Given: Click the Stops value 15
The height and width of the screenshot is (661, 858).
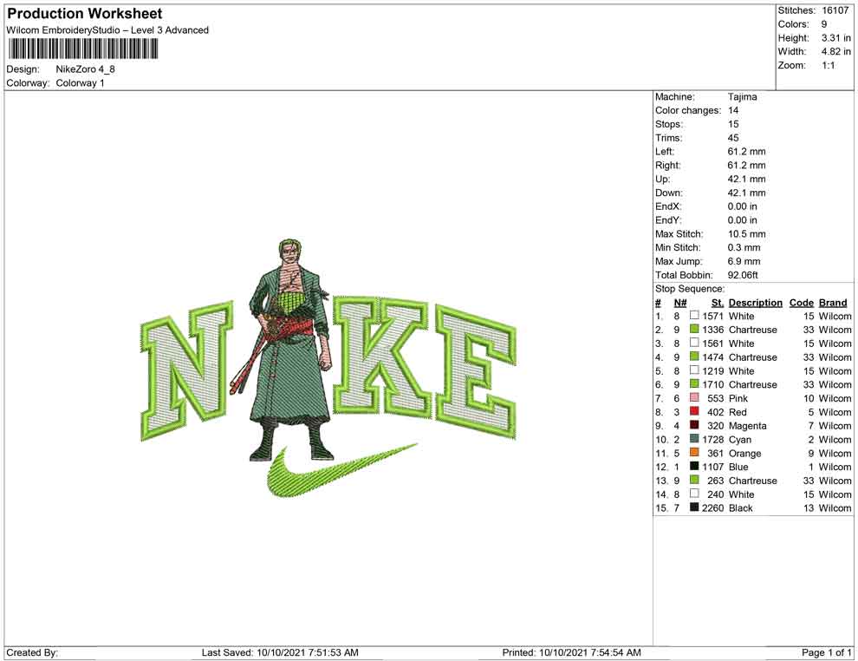Looking at the screenshot, I should (x=732, y=124).
